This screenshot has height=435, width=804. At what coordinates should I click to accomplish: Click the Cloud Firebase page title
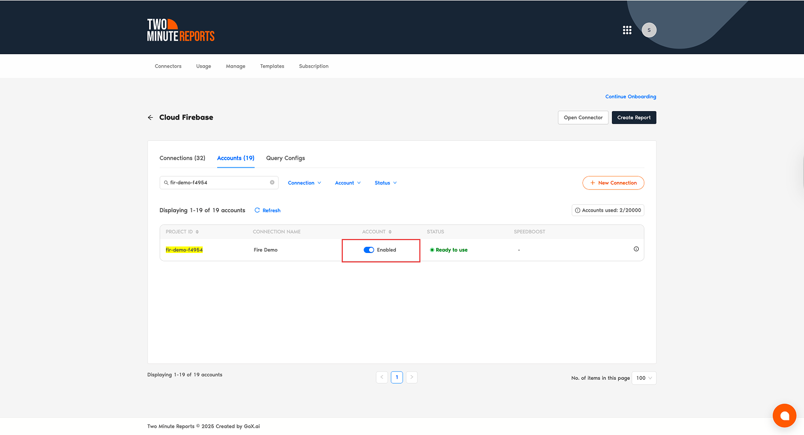click(186, 117)
